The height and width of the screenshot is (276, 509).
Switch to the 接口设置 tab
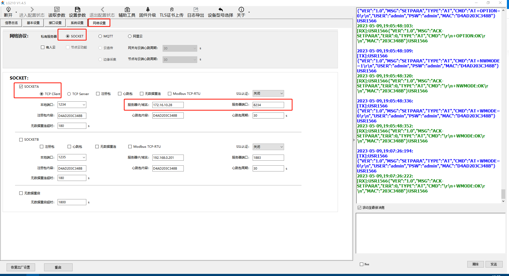coord(55,23)
